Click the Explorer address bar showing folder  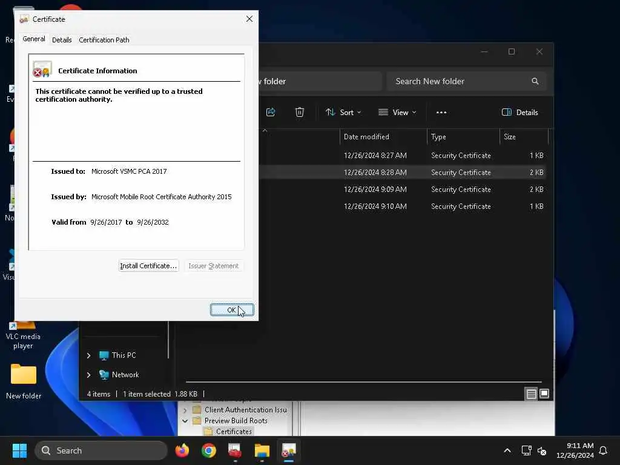[x=320, y=82]
